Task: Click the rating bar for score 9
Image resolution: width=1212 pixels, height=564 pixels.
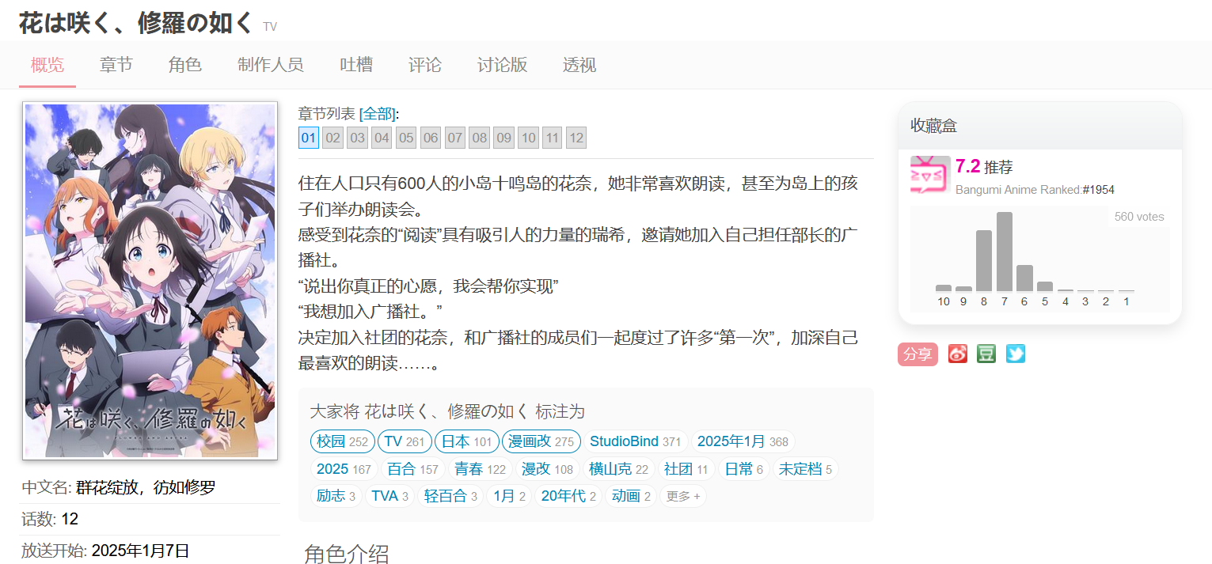Action: (x=963, y=289)
